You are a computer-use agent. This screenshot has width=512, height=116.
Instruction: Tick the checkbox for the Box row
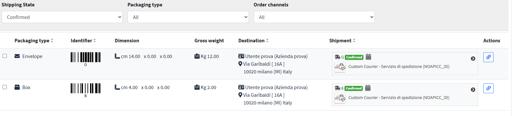5,87
